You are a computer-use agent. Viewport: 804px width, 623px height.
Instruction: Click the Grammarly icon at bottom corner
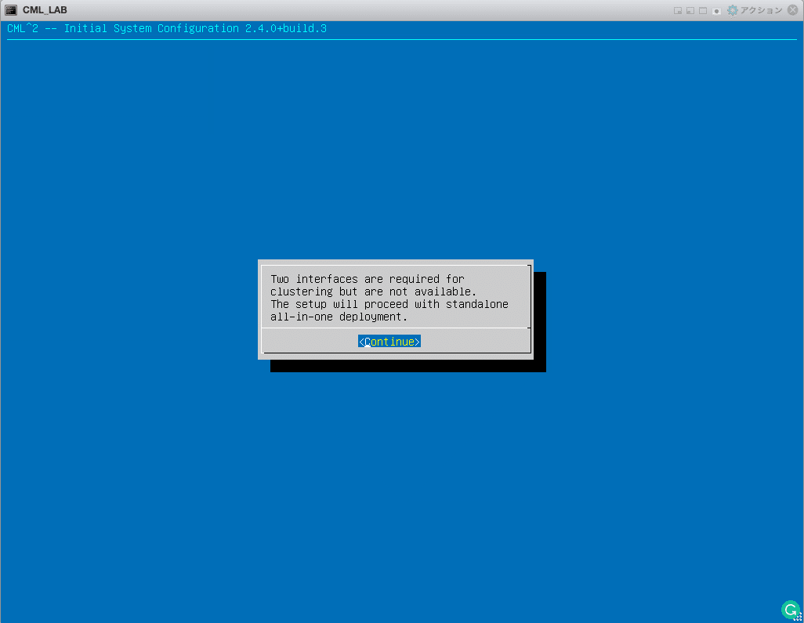791,610
